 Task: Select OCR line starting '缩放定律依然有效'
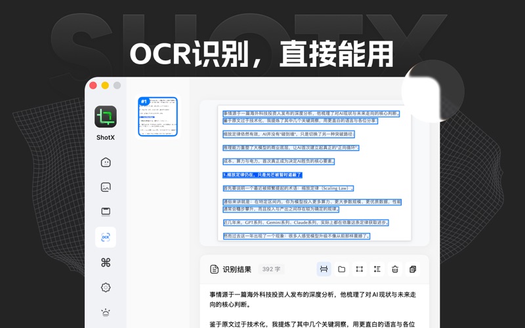tap(289, 134)
